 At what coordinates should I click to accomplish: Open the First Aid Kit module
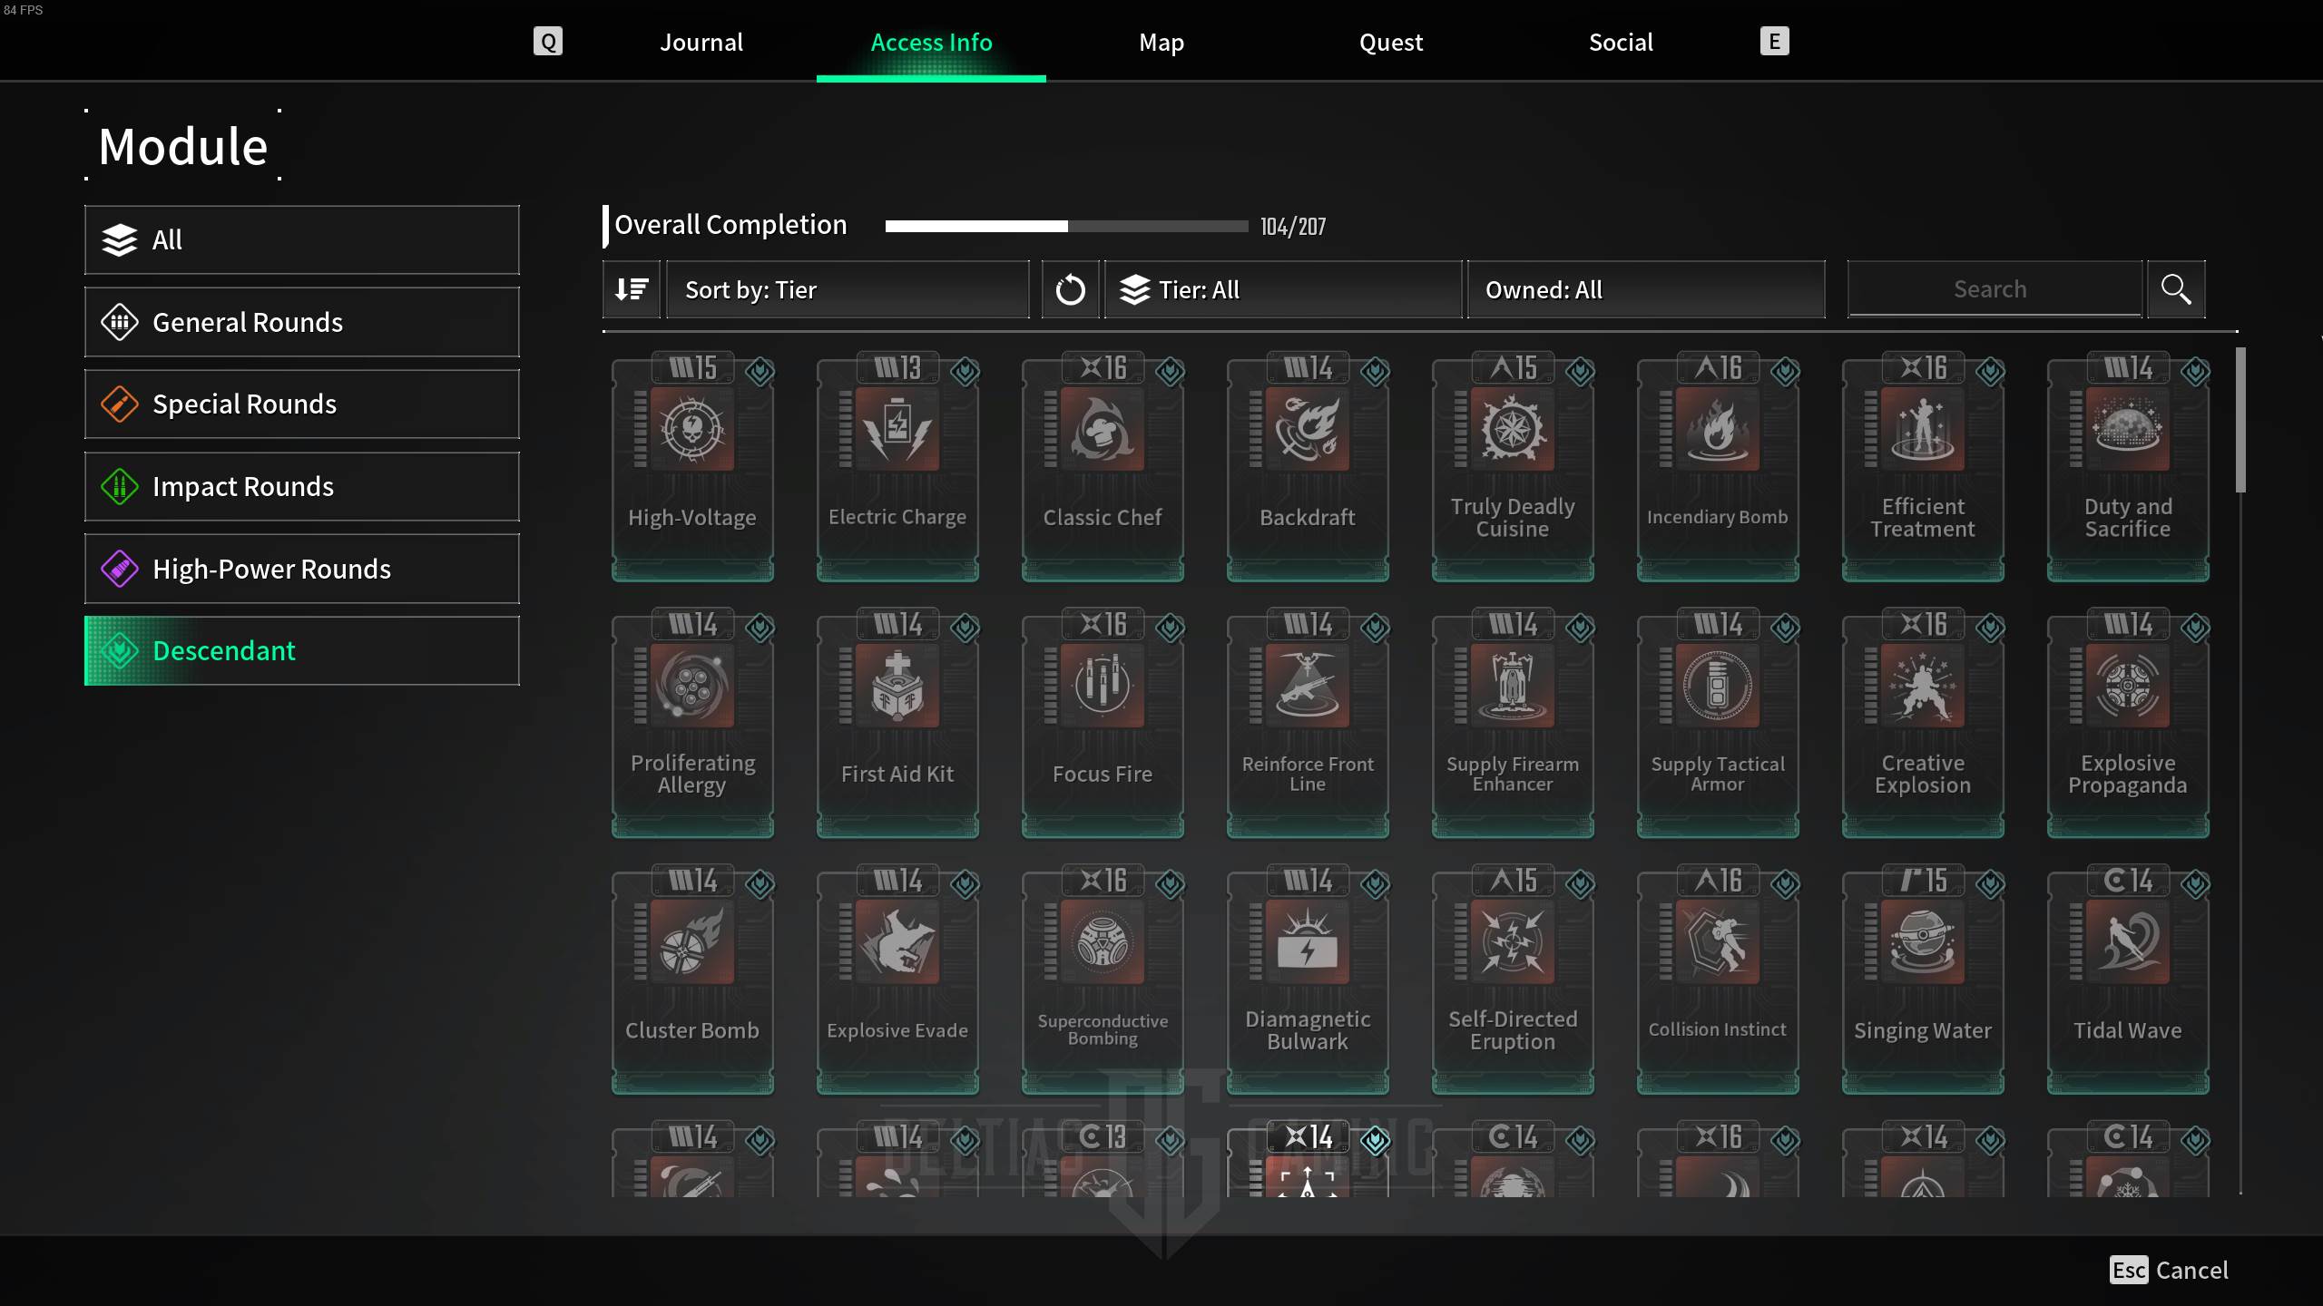pos(897,724)
